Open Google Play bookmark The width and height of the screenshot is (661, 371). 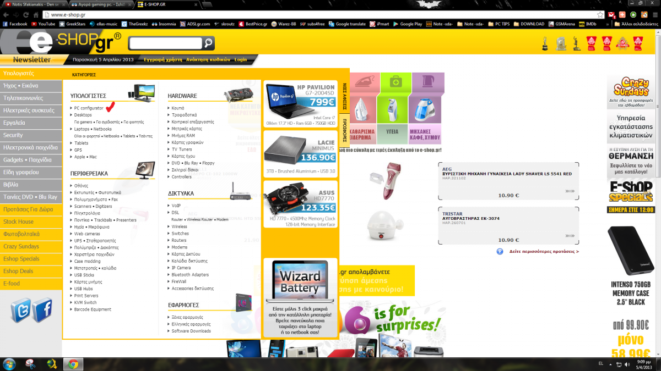coord(407,24)
